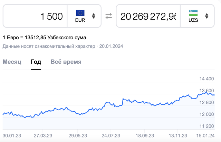Switch to the Всё время tab
The image size is (221, 142).
tap(66, 62)
